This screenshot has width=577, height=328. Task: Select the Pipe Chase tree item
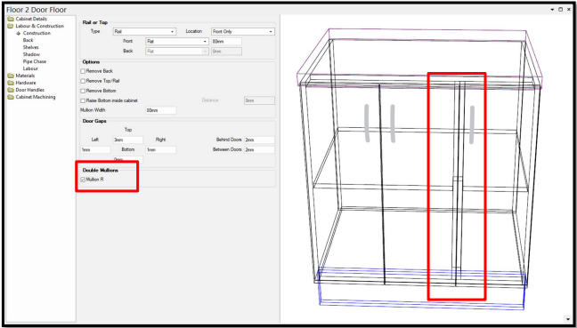[x=35, y=61]
